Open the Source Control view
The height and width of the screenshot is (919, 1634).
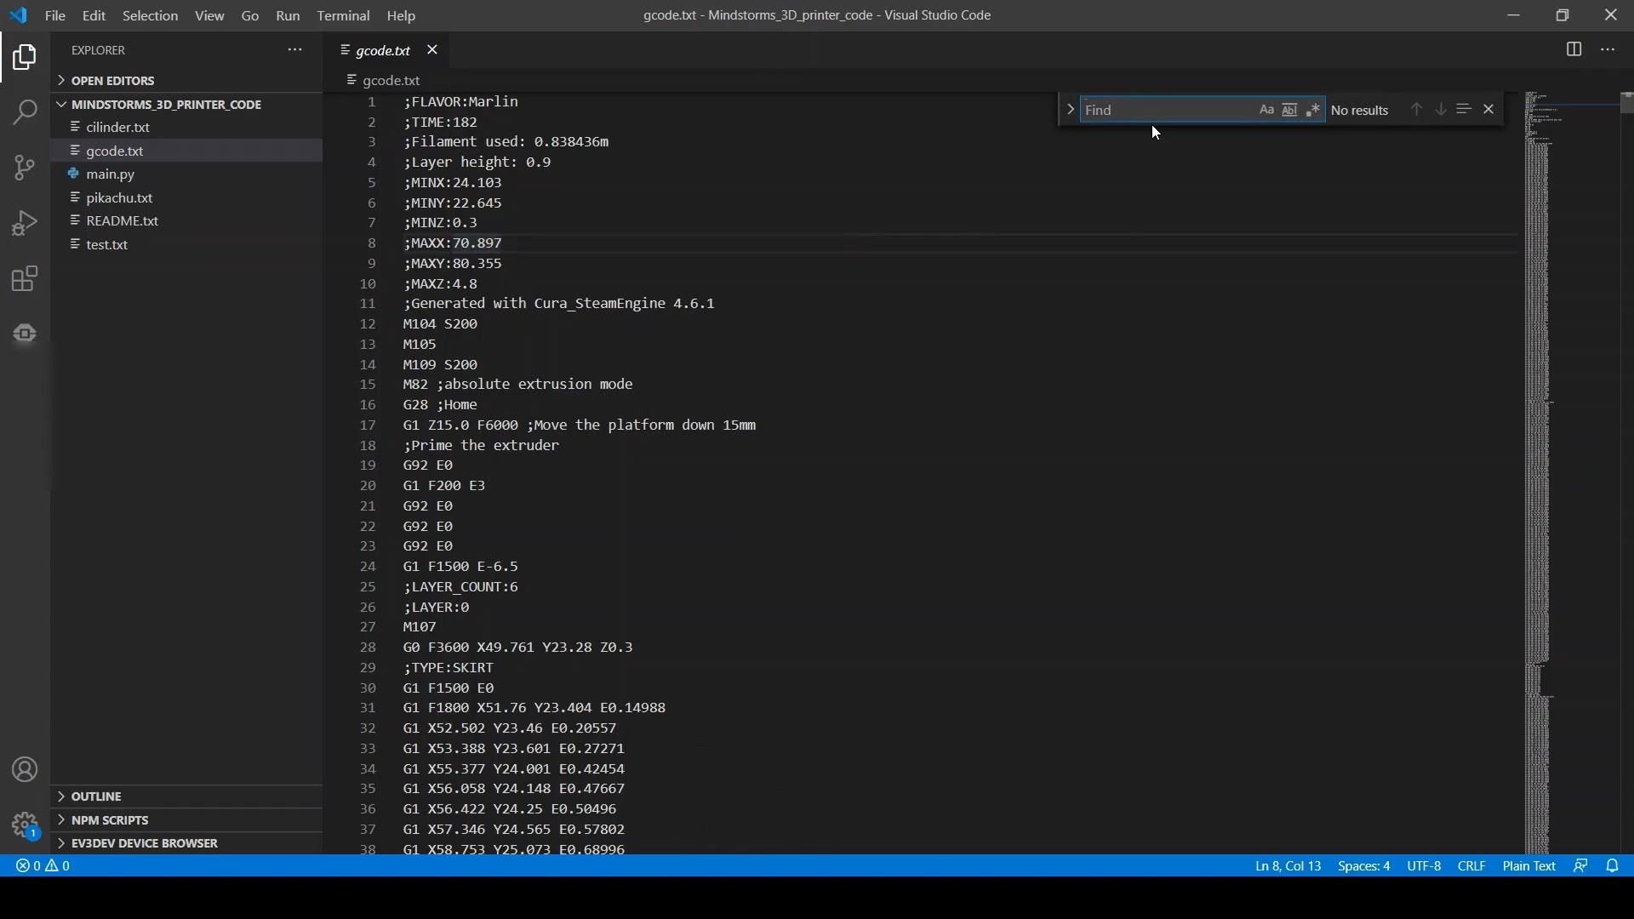[25, 168]
